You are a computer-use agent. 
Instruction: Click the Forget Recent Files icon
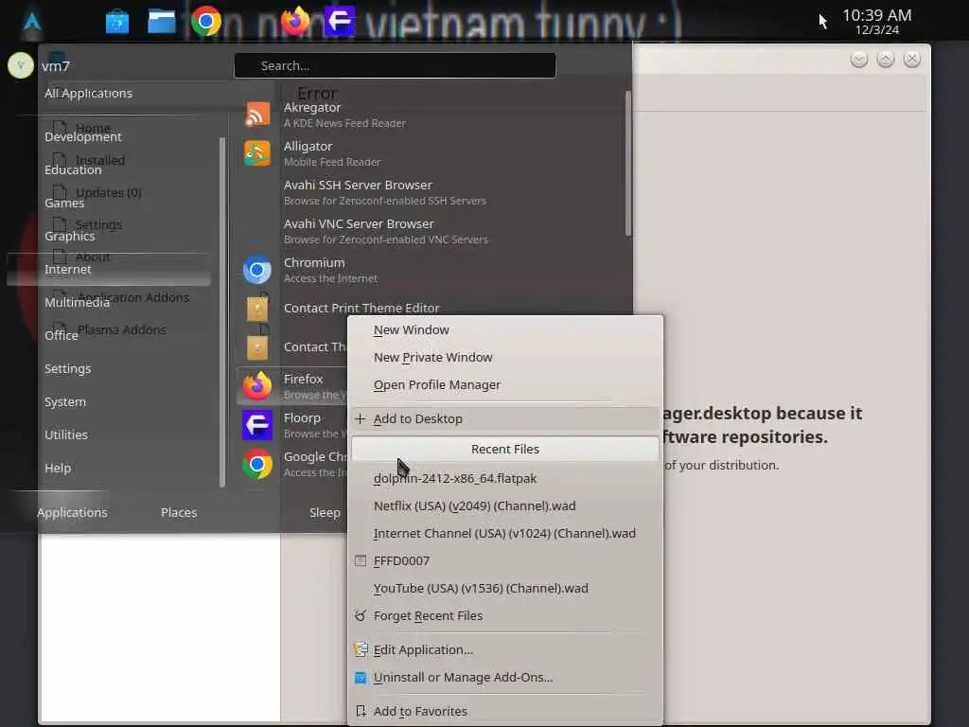[x=361, y=615]
